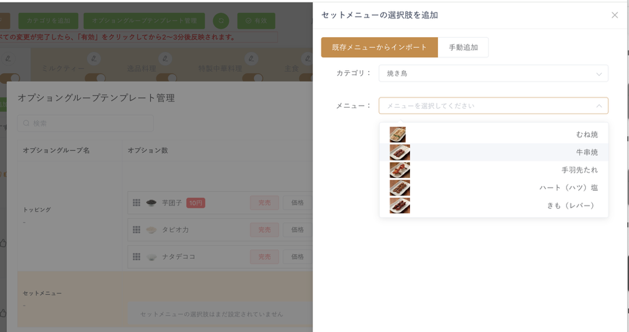
Task: Open オプショングループテンプレート管理 button
Action: [144, 21]
